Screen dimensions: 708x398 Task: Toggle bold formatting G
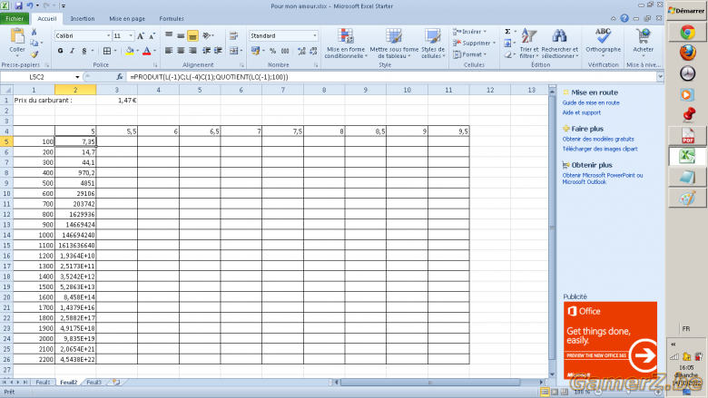tap(60, 51)
